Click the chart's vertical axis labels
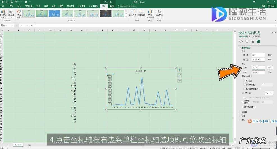Viewport: 277px width, 149px height. pyautogui.click(x=110, y=90)
